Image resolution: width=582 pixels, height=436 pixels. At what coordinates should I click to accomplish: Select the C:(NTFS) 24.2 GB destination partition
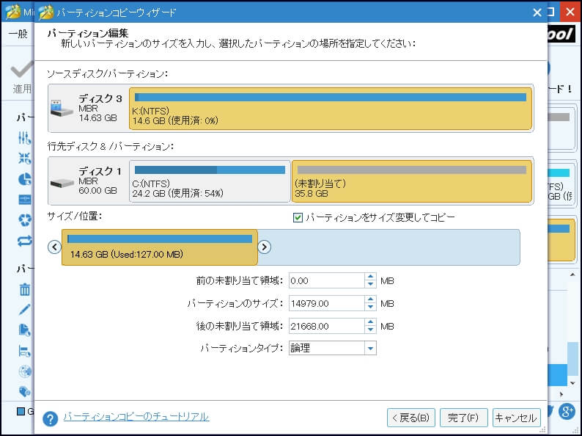coord(210,181)
